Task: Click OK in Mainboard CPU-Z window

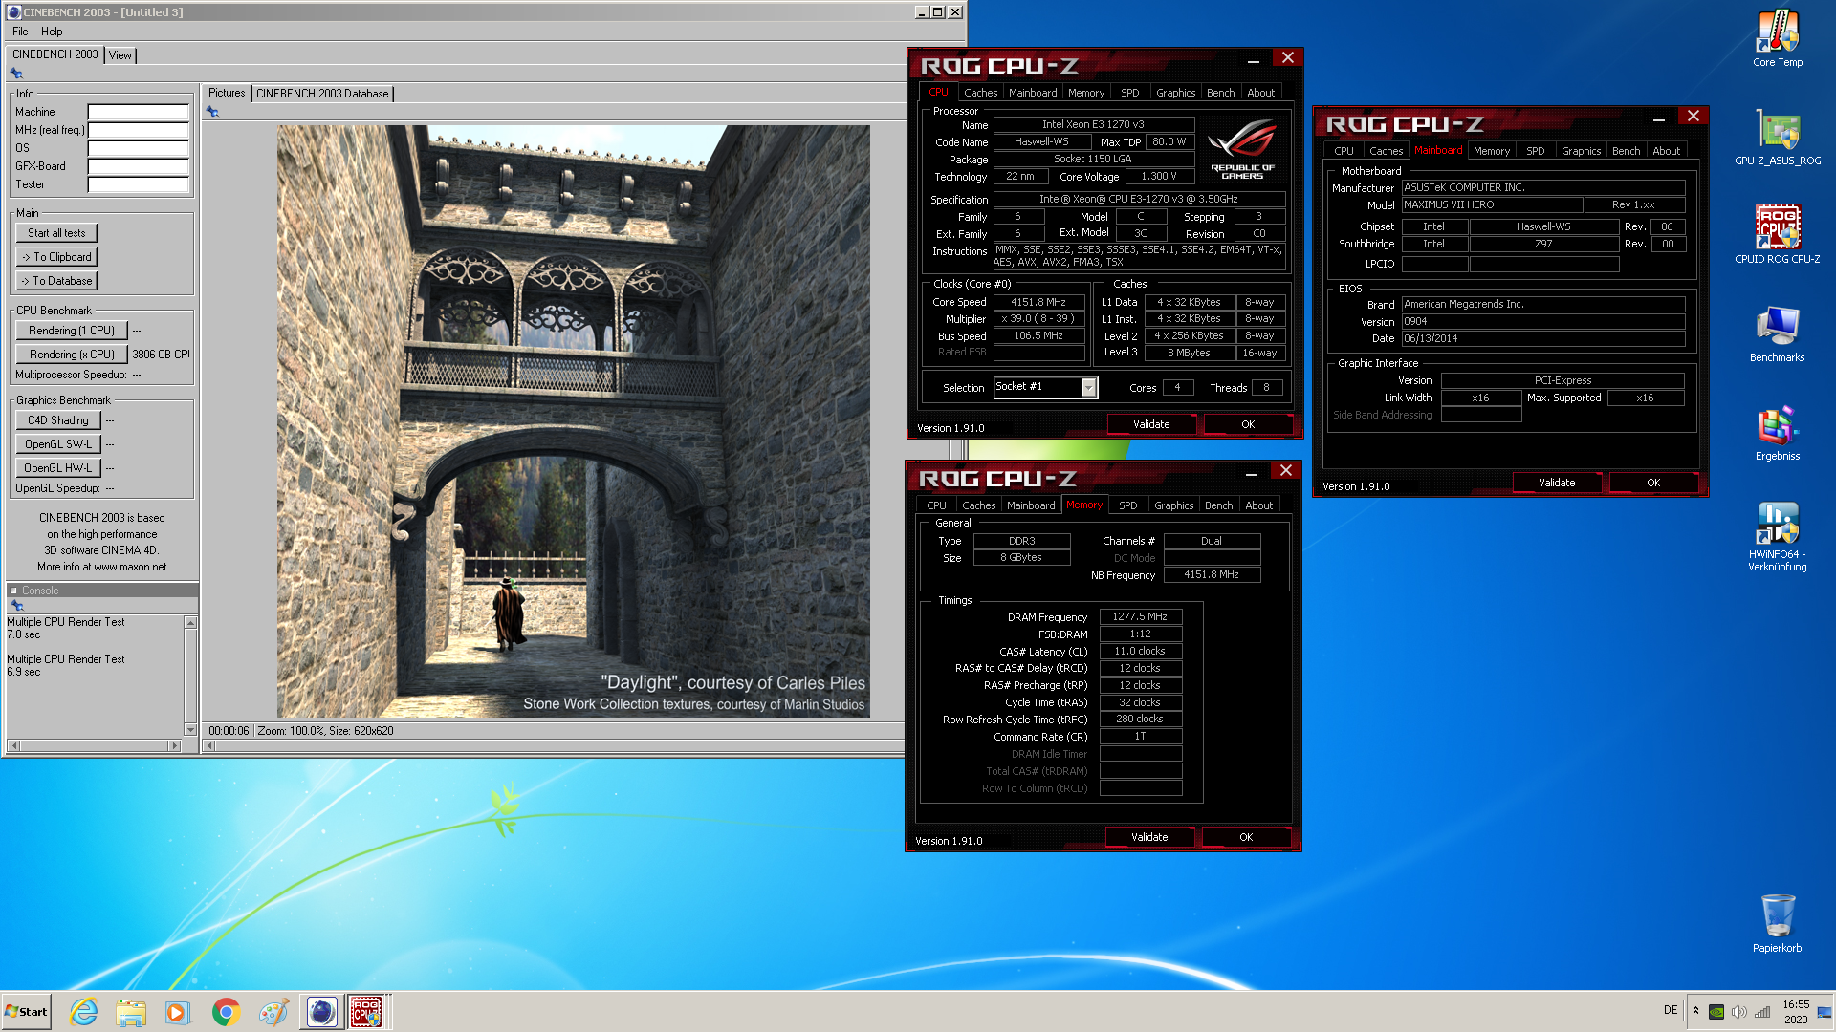Action: pos(1653,483)
